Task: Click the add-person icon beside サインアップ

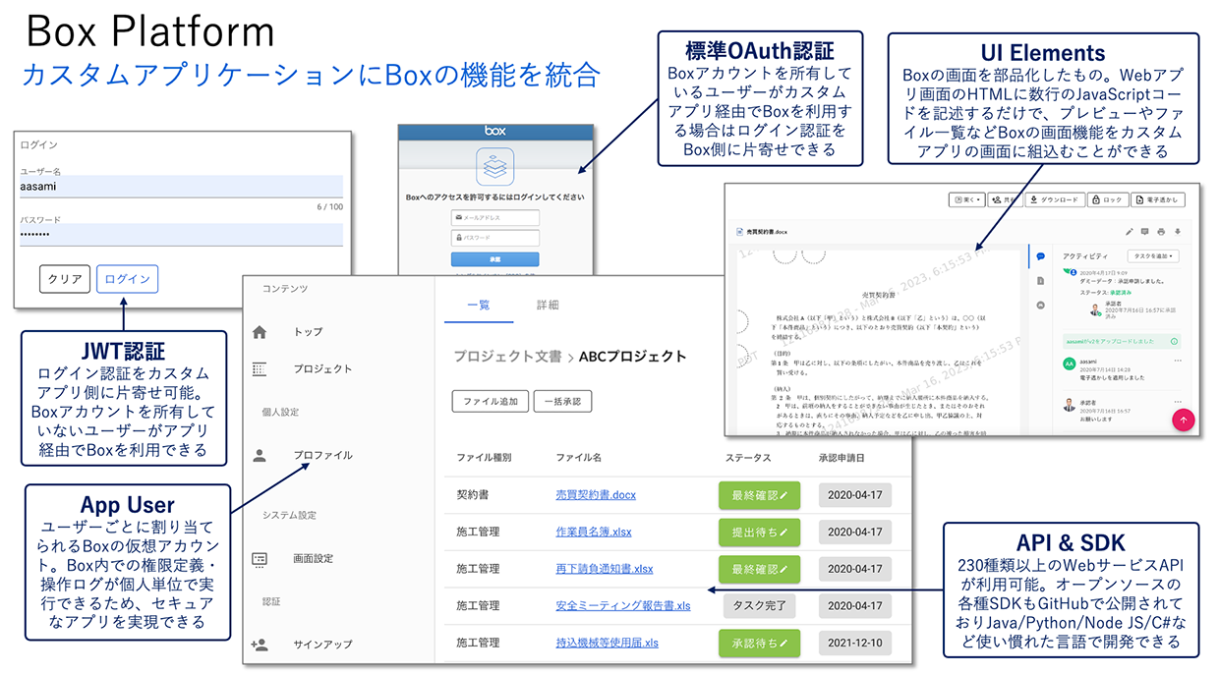Action: point(260,645)
